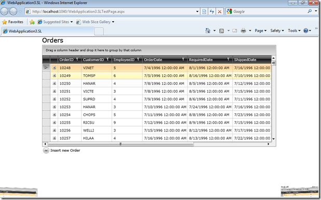Sort by EmployeeID column header

[x=124, y=60]
